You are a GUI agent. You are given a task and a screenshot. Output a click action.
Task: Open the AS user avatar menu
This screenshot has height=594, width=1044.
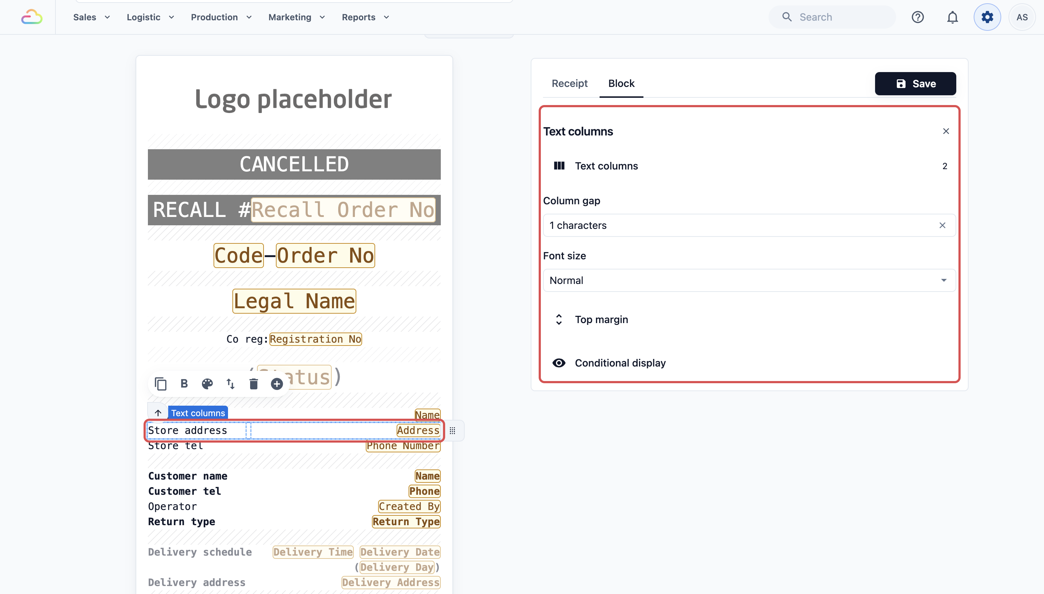point(1022,17)
